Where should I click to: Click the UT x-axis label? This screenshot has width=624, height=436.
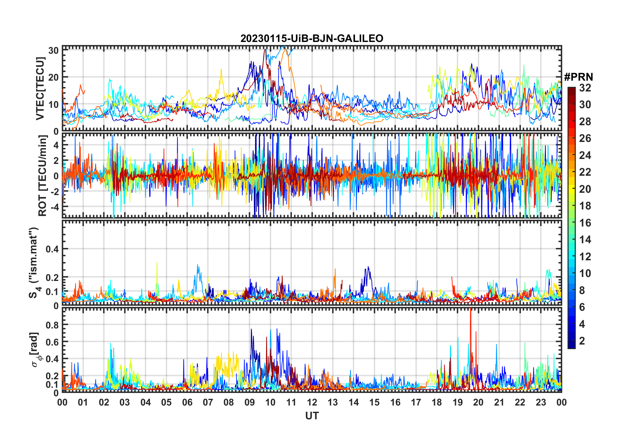312,416
